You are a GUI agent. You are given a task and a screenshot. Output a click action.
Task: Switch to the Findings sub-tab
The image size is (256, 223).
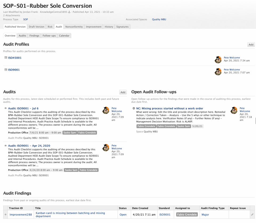coord(34,36)
